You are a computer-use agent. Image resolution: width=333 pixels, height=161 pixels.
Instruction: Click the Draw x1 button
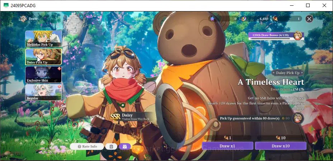click(228, 146)
